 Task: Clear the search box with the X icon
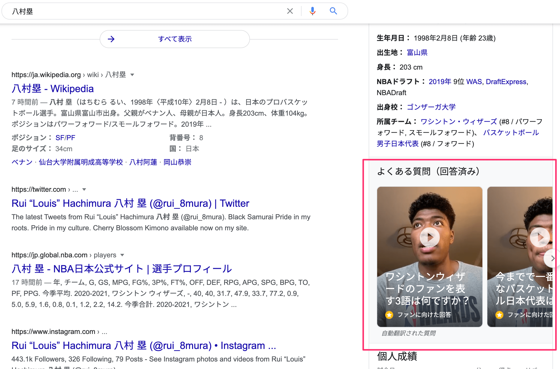pyautogui.click(x=290, y=11)
